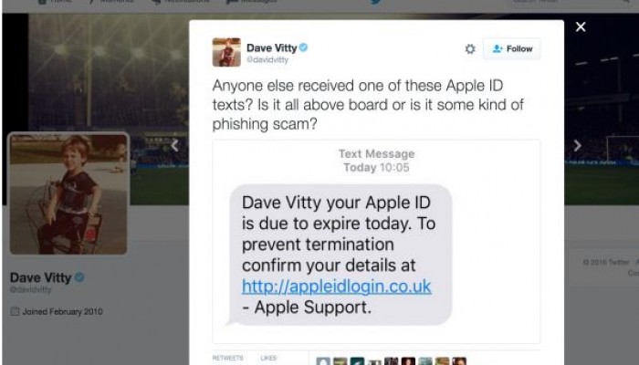The image size is (639, 365).
Task: Click the Twitter bird logo in top bar
Action: pyautogui.click(x=376, y=2)
